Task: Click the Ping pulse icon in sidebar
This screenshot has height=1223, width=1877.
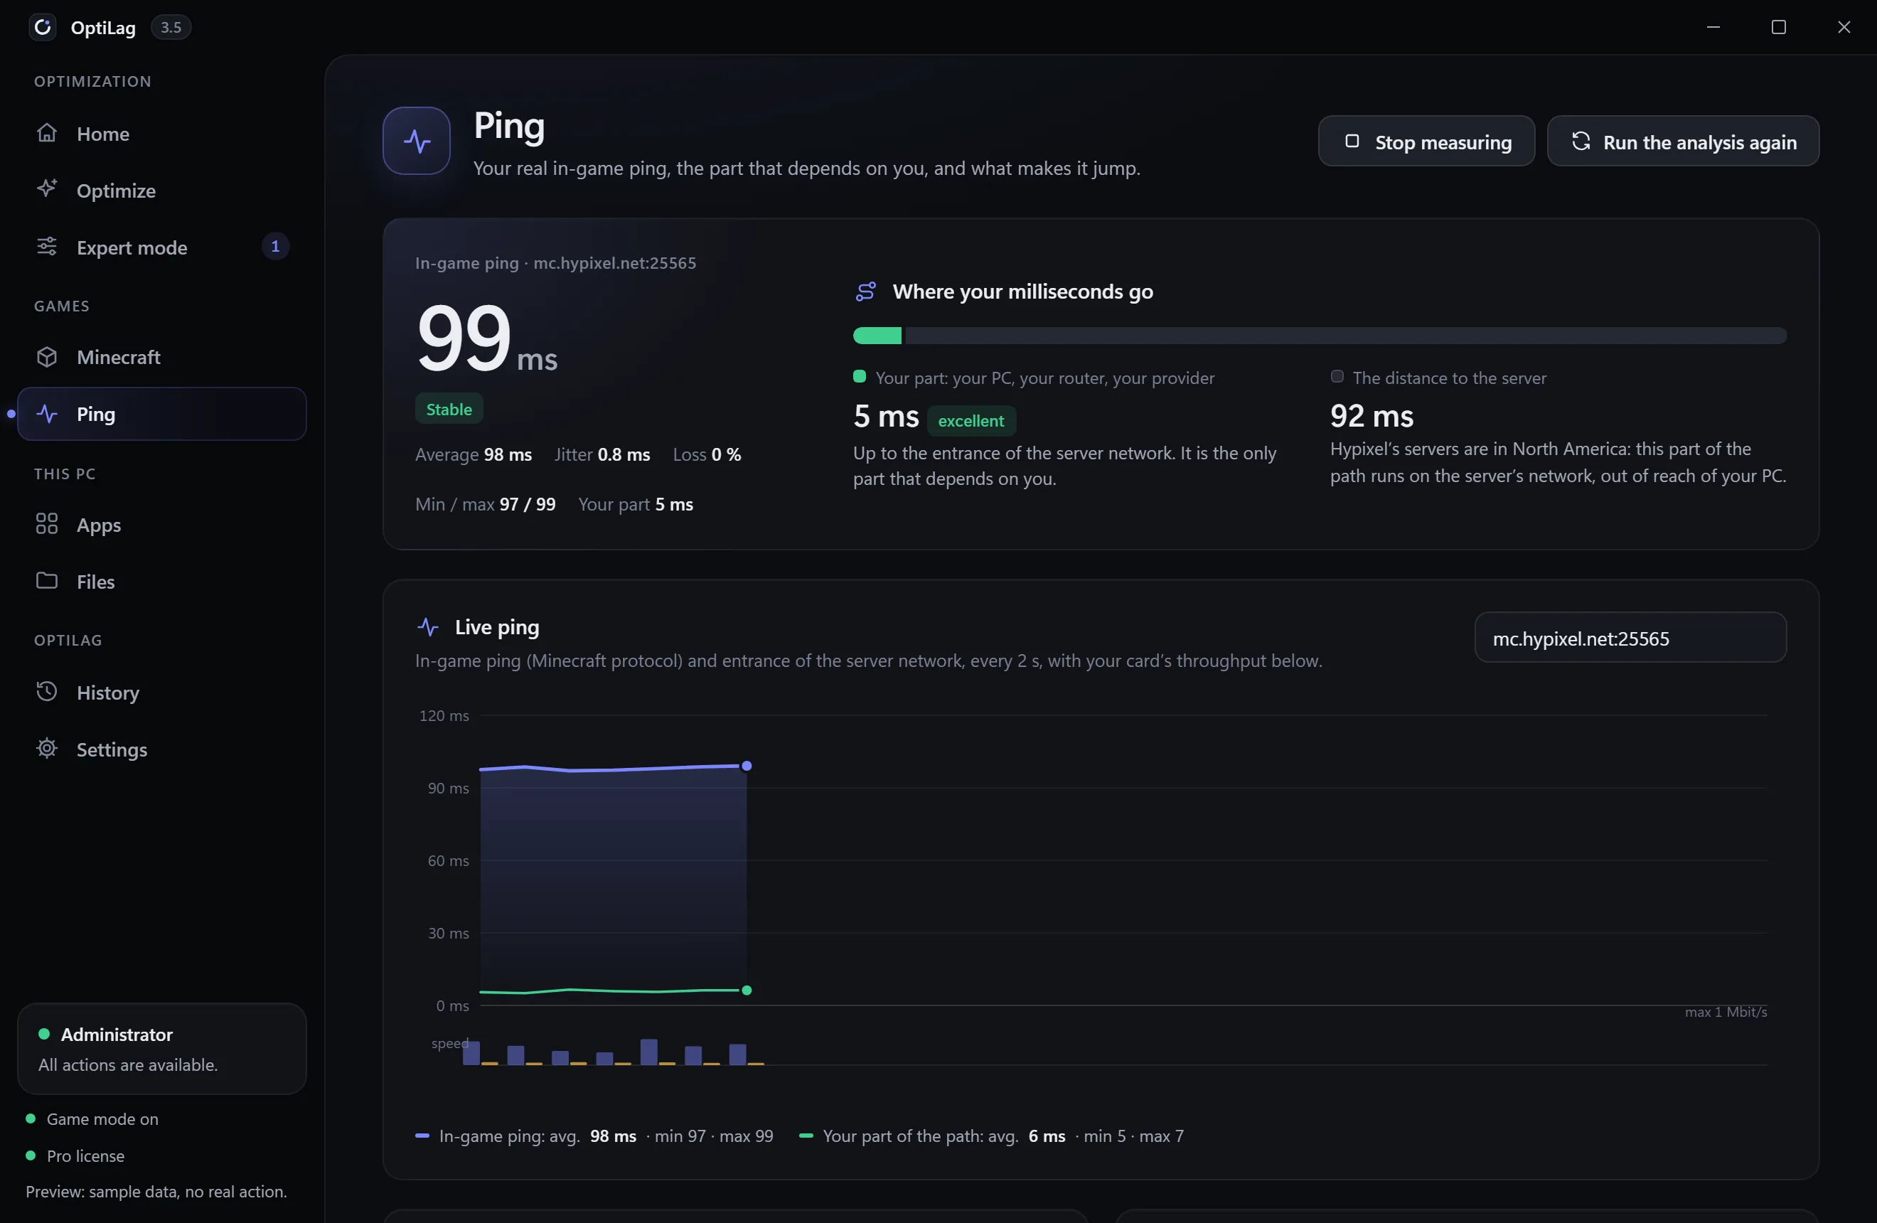Action: [x=46, y=413]
